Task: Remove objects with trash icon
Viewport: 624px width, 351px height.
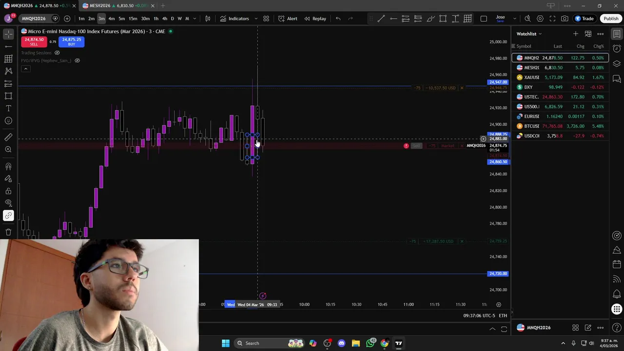Action: (x=8, y=232)
